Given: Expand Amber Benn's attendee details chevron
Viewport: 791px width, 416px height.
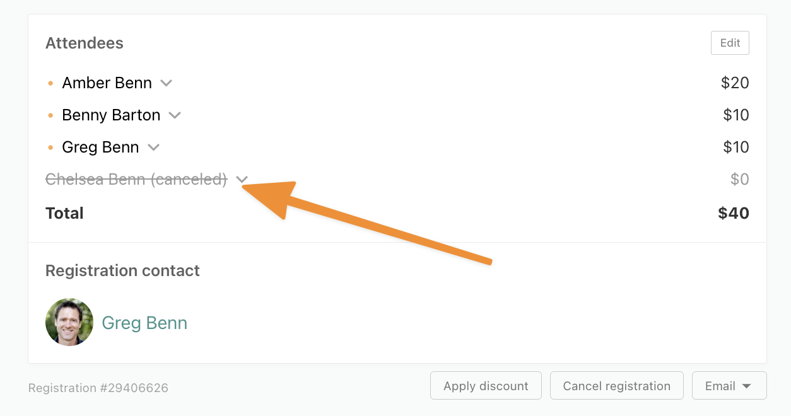Looking at the screenshot, I should [x=166, y=83].
